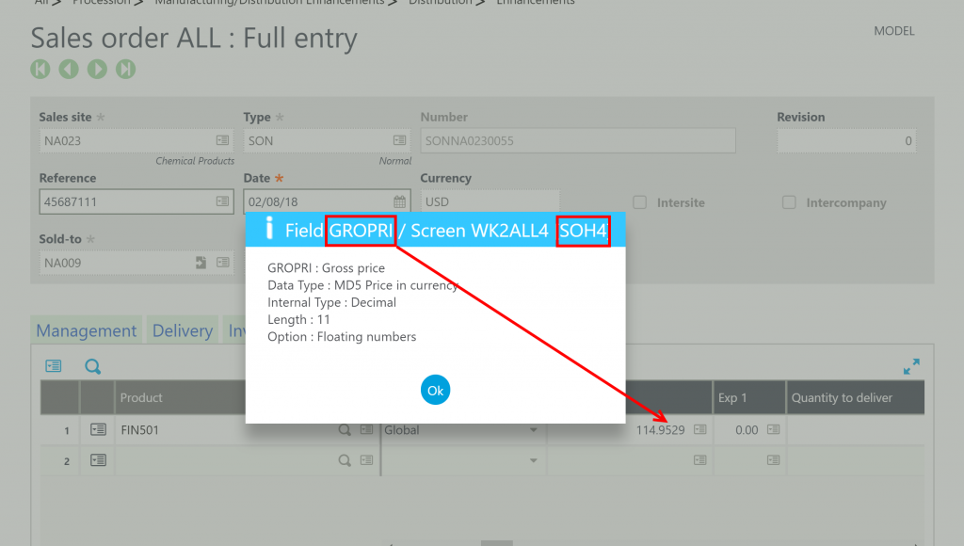
Task: Check the Intercompany checkbox
Action: 788,202
